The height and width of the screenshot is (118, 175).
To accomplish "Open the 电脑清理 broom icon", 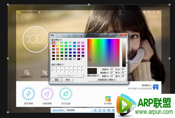I will click(x=47, y=93).
